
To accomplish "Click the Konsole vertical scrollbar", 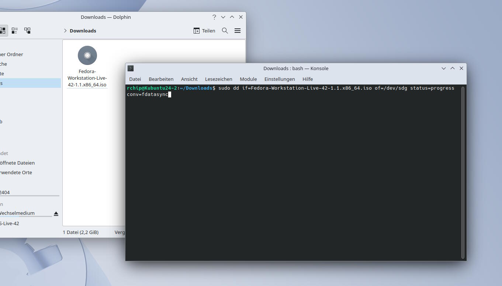I will [x=463, y=172].
